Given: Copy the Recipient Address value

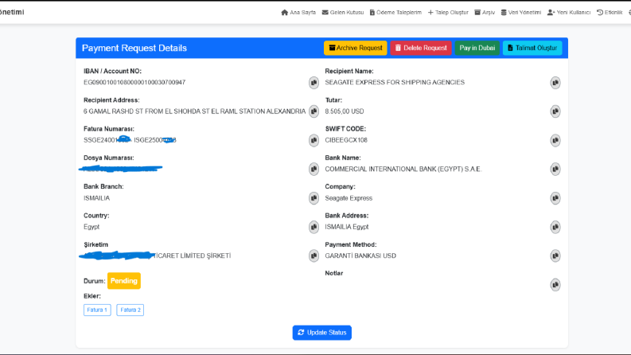Looking at the screenshot, I should [314, 111].
